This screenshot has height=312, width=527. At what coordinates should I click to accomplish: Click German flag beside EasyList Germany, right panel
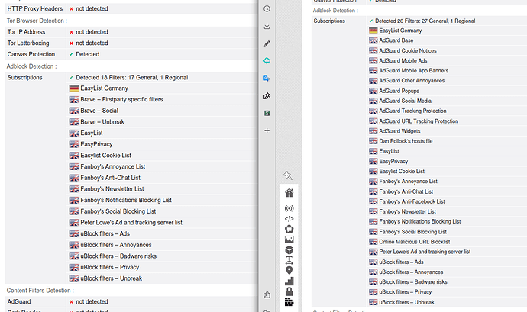pyautogui.click(x=373, y=31)
